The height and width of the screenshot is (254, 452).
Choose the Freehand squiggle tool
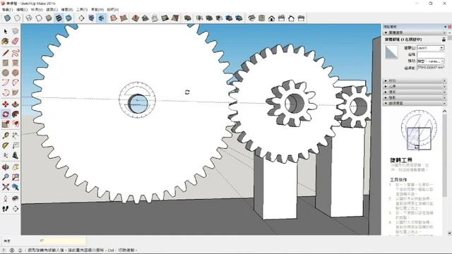pos(16,53)
